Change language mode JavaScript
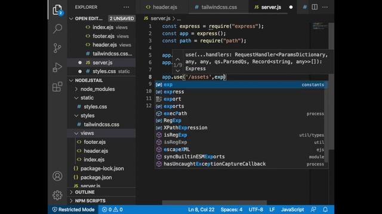The image size is (382, 214). coord(292,209)
